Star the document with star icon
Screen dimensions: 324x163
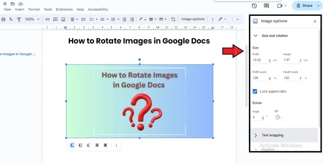(5, 3)
